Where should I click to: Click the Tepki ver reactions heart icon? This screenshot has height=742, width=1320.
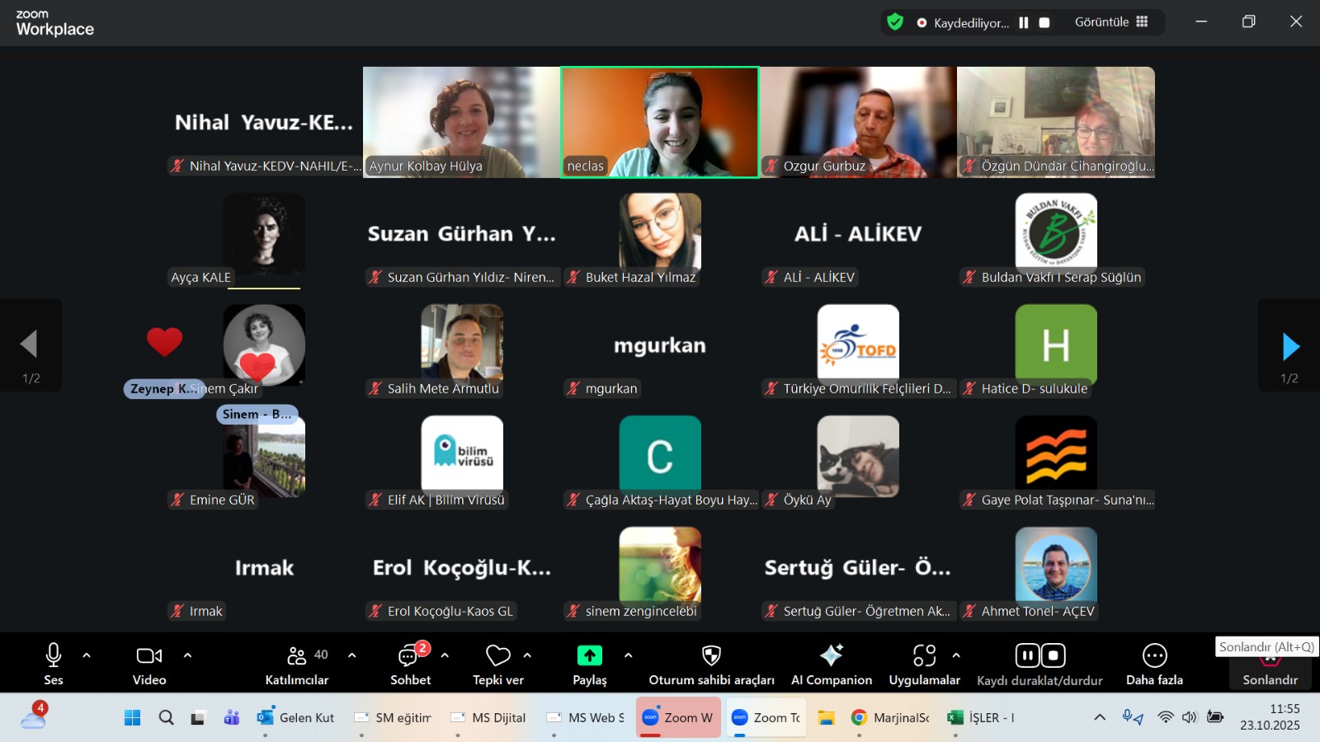point(497,656)
